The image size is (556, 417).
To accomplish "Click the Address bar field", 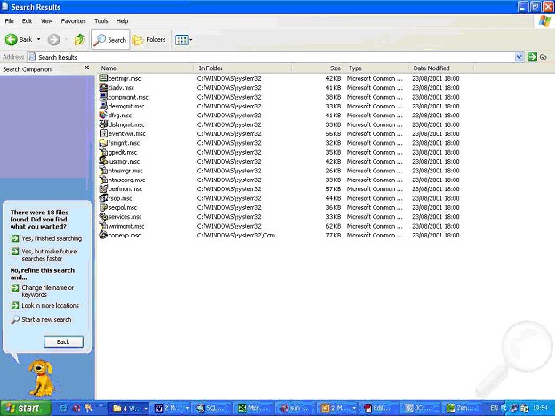I will [271, 57].
